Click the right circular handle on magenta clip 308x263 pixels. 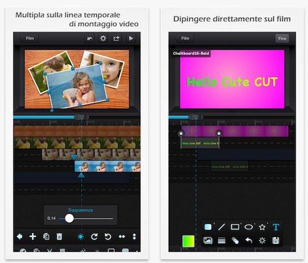click(x=218, y=134)
